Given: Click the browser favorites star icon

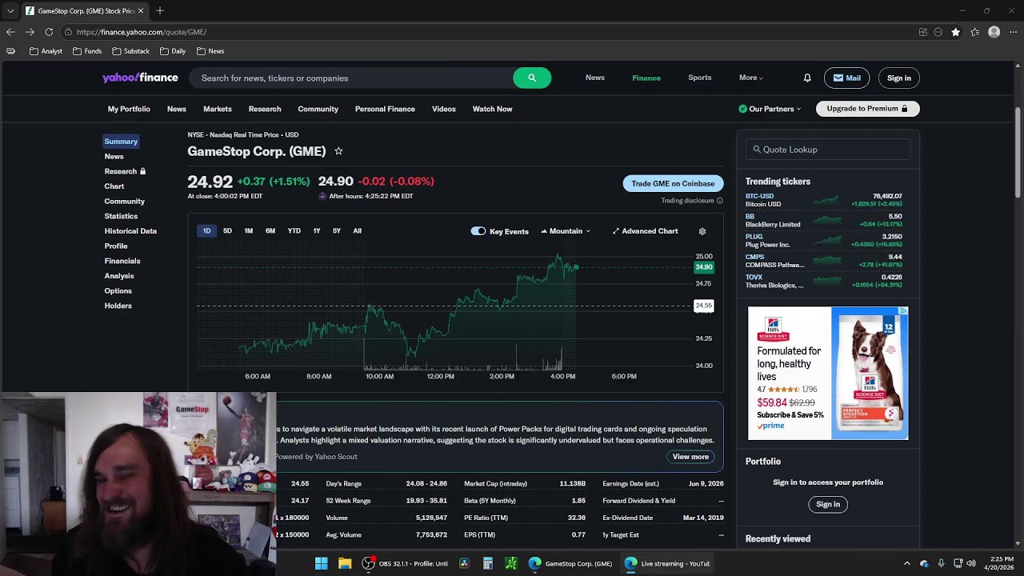Looking at the screenshot, I should tap(956, 32).
